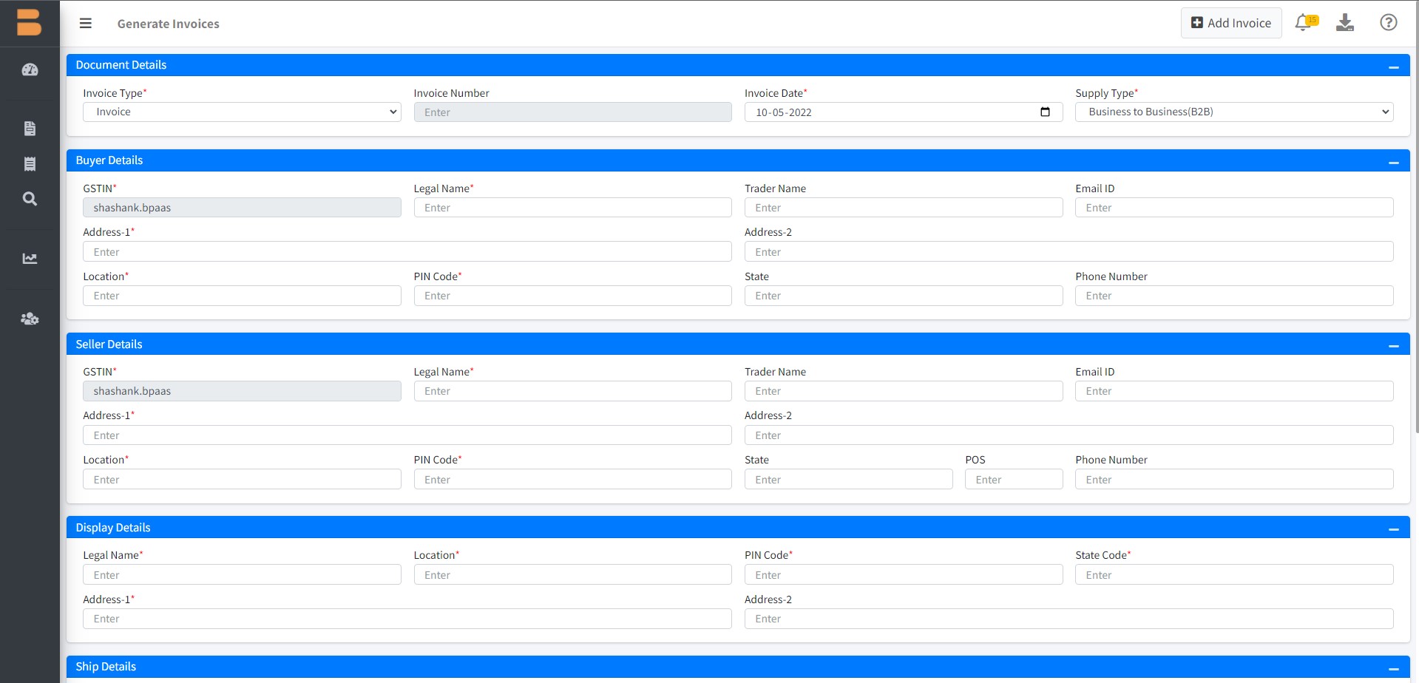Click Buyer Email ID field
The image size is (1419, 683).
pos(1234,208)
